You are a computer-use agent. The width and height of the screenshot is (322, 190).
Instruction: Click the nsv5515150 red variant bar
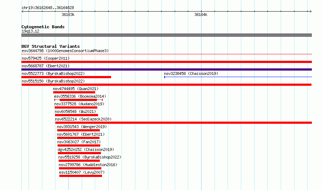click(166, 85)
